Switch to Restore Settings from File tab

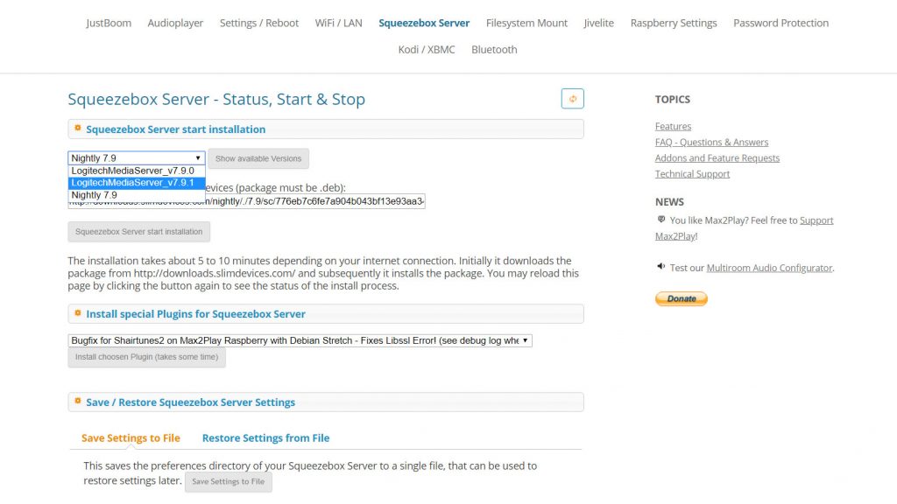265,437
